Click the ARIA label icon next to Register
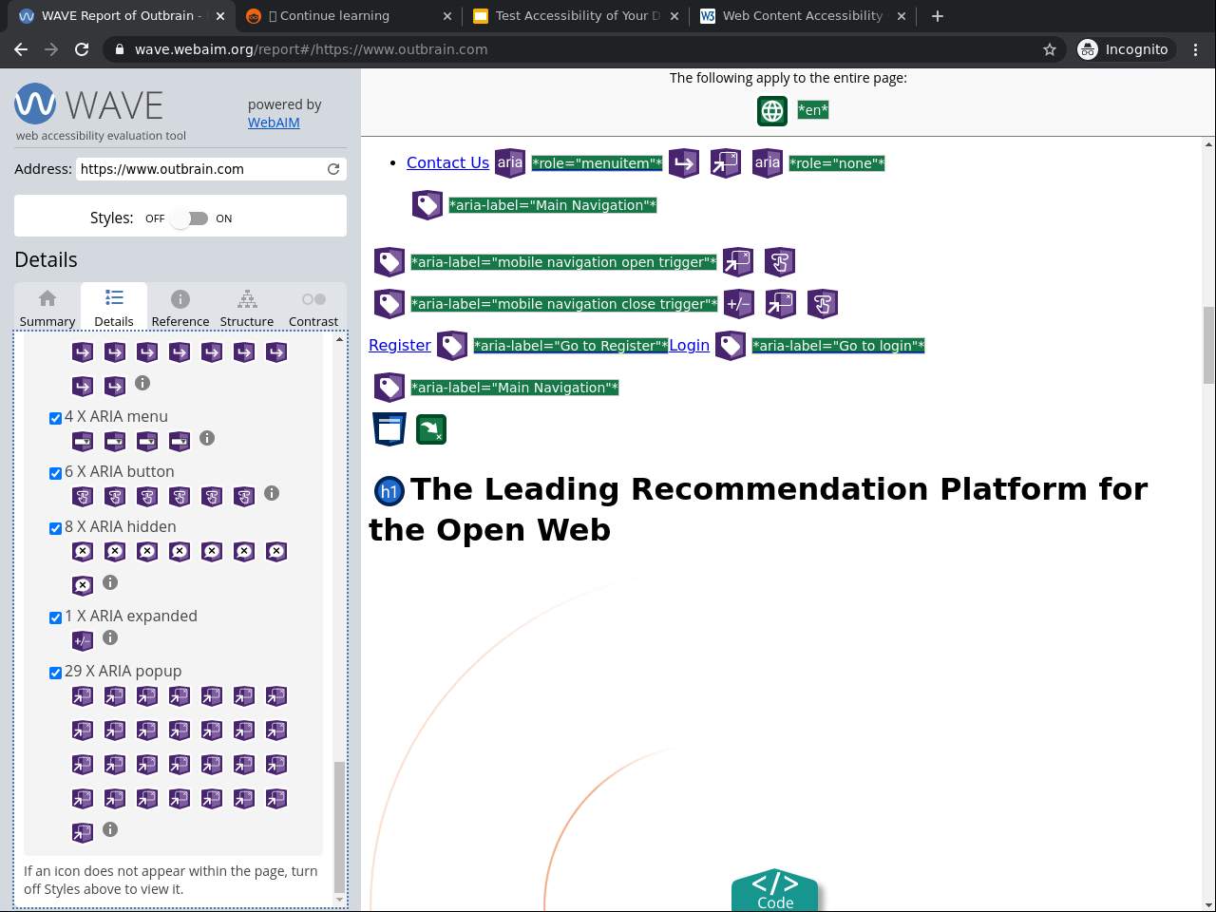Image resolution: width=1216 pixels, height=912 pixels. click(x=452, y=346)
